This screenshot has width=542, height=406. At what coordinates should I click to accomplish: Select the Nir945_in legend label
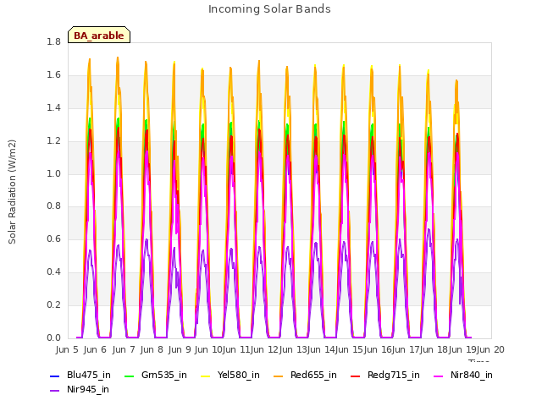pyautogui.click(x=88, y=390)
